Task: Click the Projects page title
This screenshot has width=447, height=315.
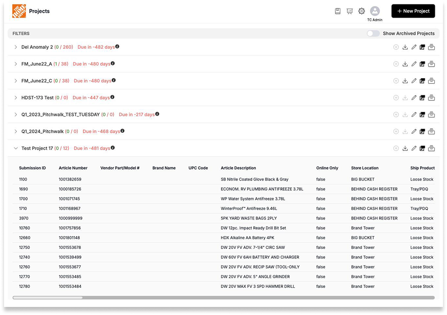Action: [39, 11]
